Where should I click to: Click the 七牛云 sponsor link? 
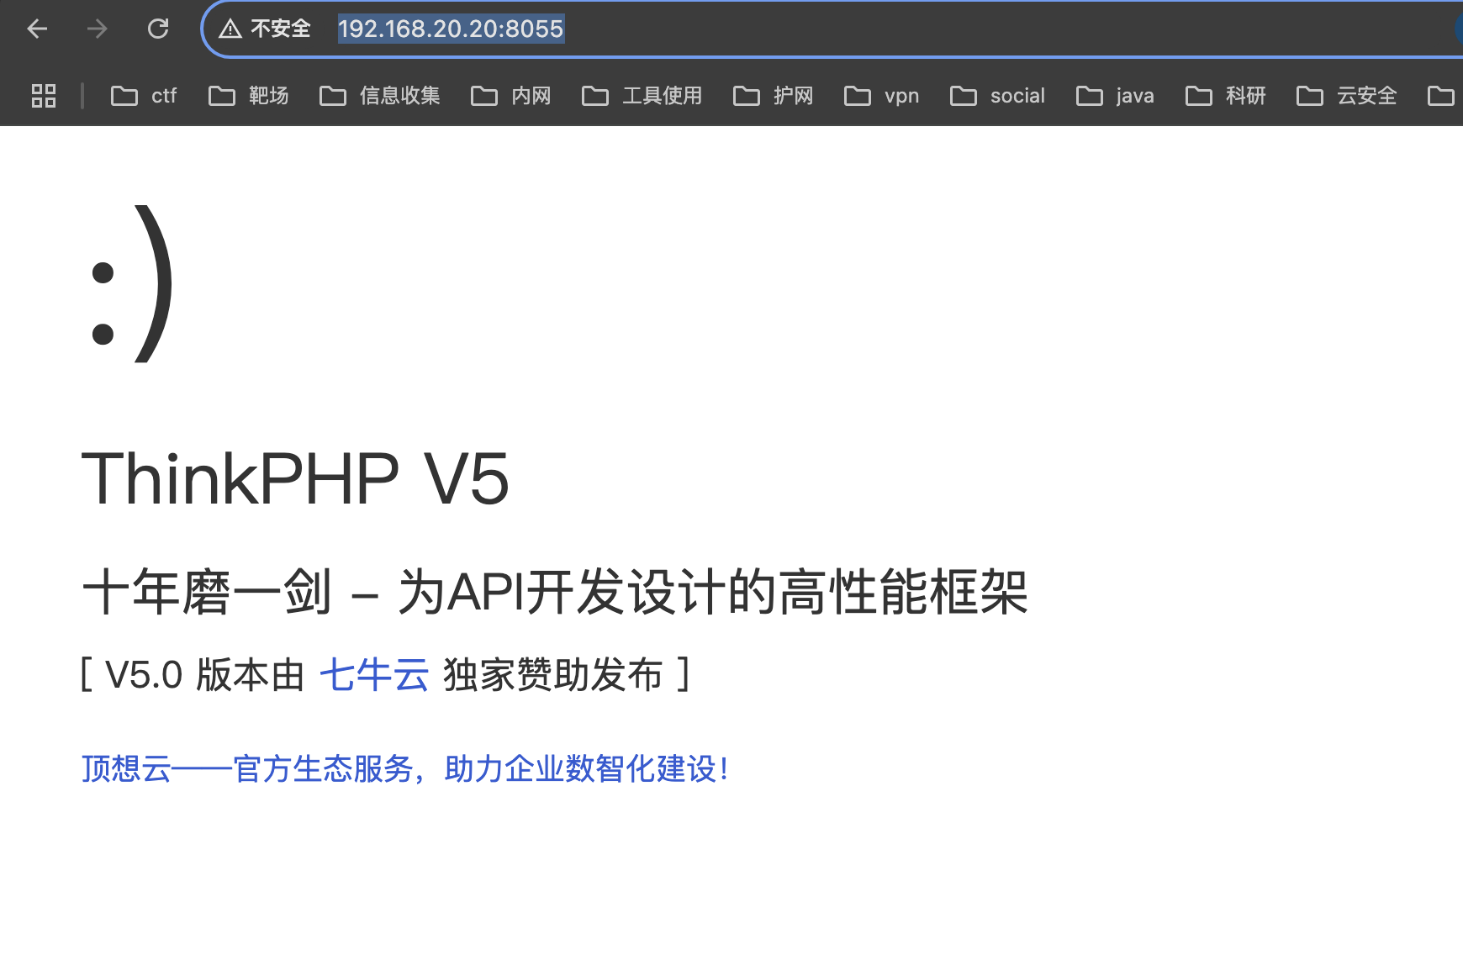coord(374,675)
